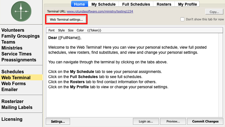Viewport: 225px width, 127px height.
Task: Expand the Size dropdown
Action: 71,30
